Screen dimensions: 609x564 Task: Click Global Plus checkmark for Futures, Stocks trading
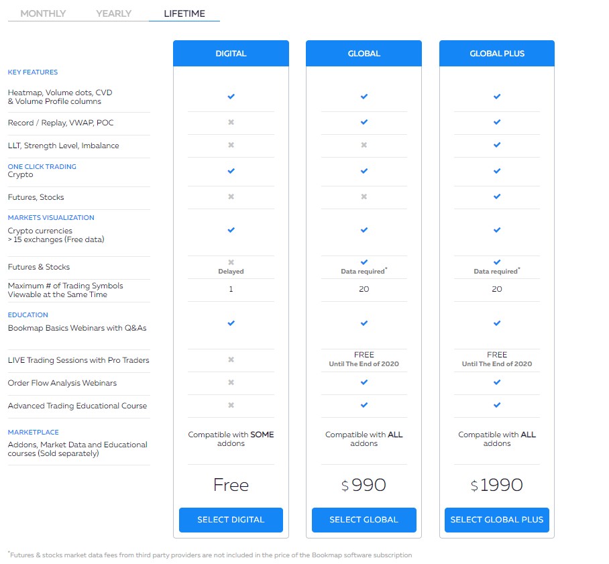(497, 196)
